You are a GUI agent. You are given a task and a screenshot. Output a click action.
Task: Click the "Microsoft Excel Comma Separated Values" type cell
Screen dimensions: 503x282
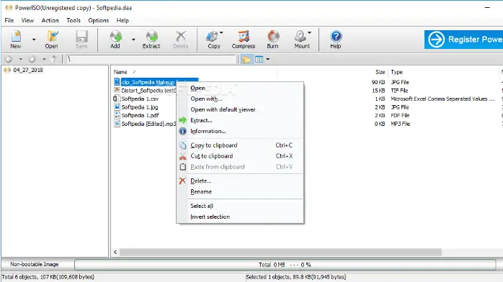click(442, 99)
